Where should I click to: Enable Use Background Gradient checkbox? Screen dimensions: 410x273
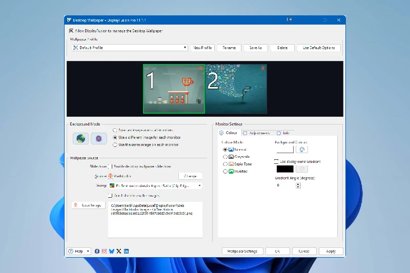click(276, 161)
